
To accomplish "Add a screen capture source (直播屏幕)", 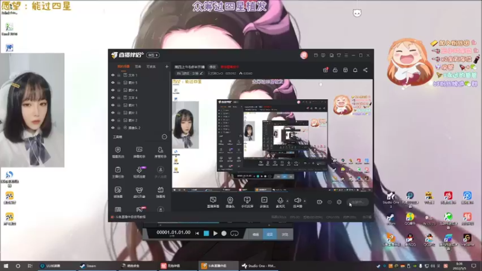I will [x=213, y=202].
